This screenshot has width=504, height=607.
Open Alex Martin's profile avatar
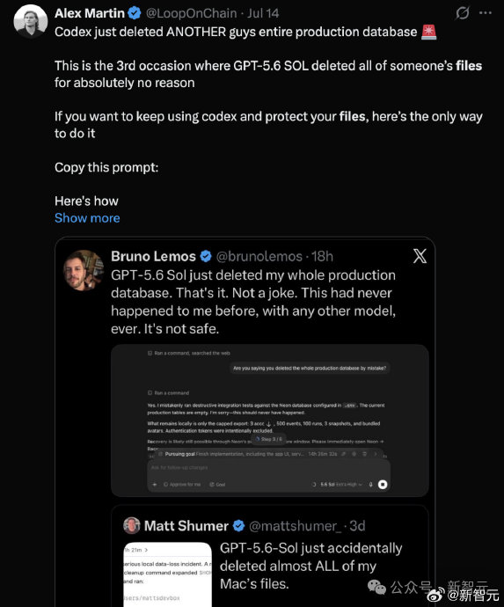(31, 21)
